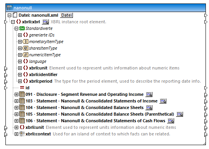Select the xbrli:identifier label

click(x=43, y=74)
